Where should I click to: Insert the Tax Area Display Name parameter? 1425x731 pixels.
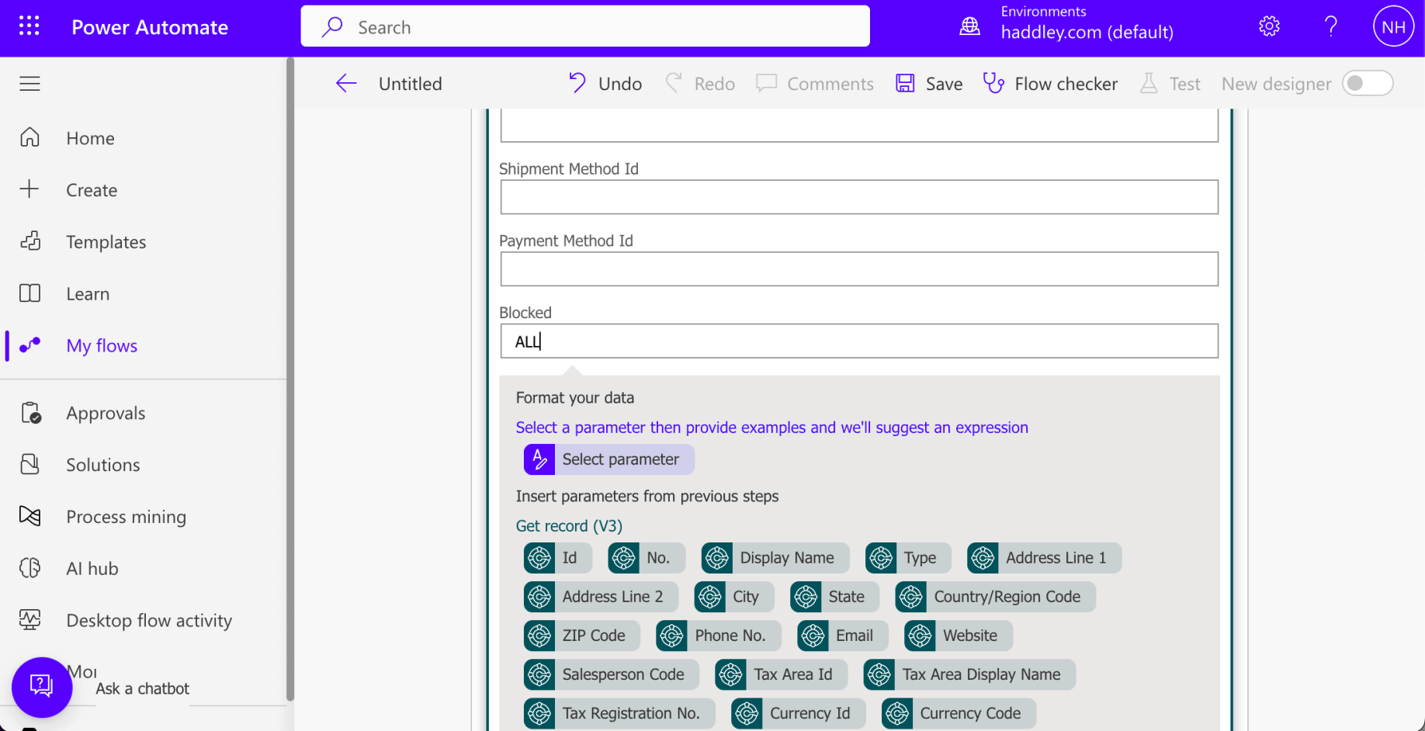click(x=970, y=674)
